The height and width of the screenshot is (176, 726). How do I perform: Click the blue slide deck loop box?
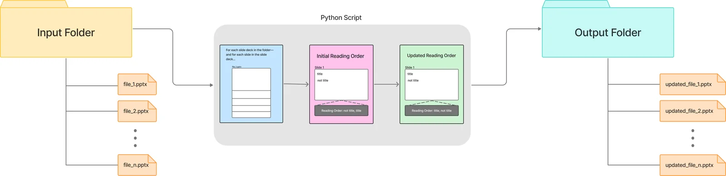coord(251,84)
